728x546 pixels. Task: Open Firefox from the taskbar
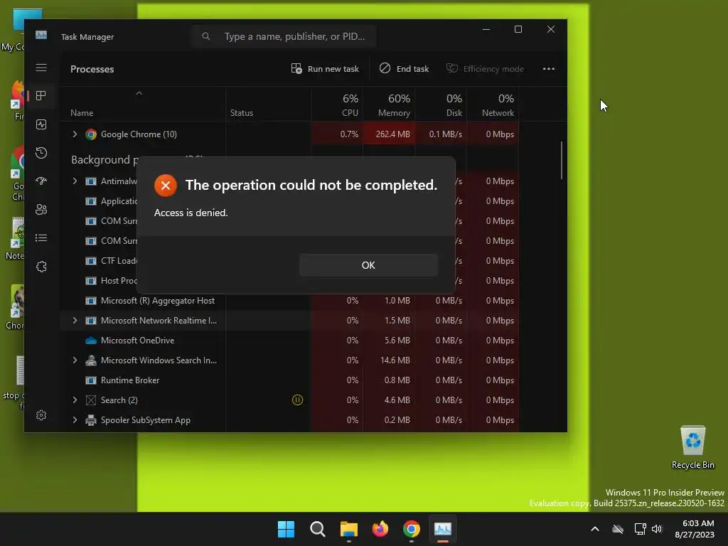(380, 529)
